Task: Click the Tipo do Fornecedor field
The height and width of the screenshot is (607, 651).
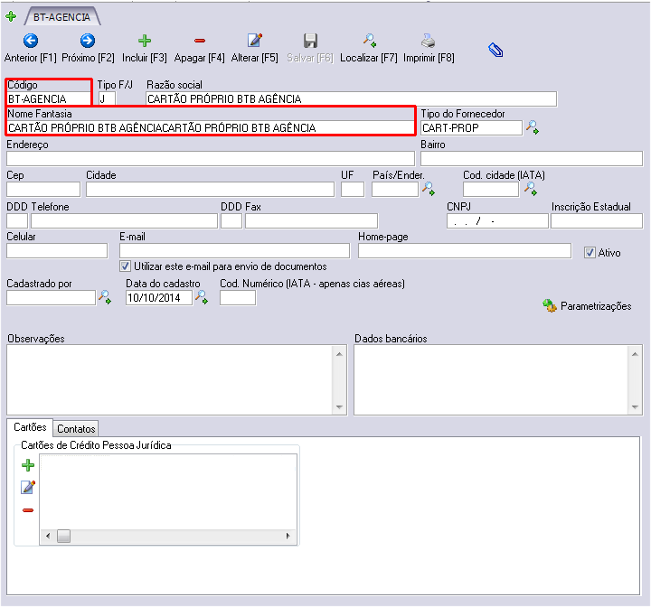Action: pos(471,127)
